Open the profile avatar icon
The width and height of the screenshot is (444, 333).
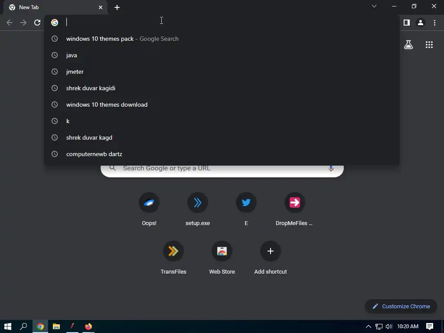[x=421, y=23]
